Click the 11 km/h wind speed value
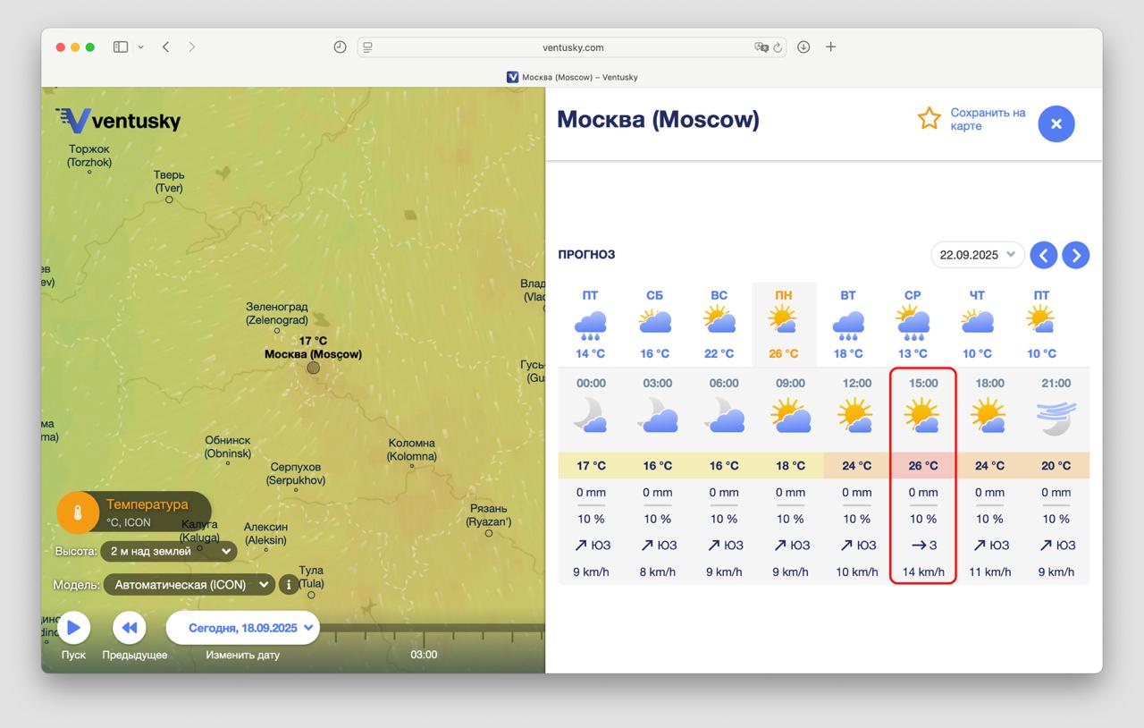1144x728 pixels. coord(989,571)
